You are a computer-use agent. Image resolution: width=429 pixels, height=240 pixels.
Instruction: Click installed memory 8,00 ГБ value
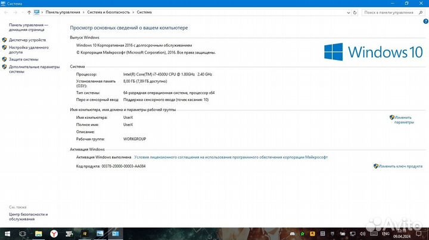(145, 81)
